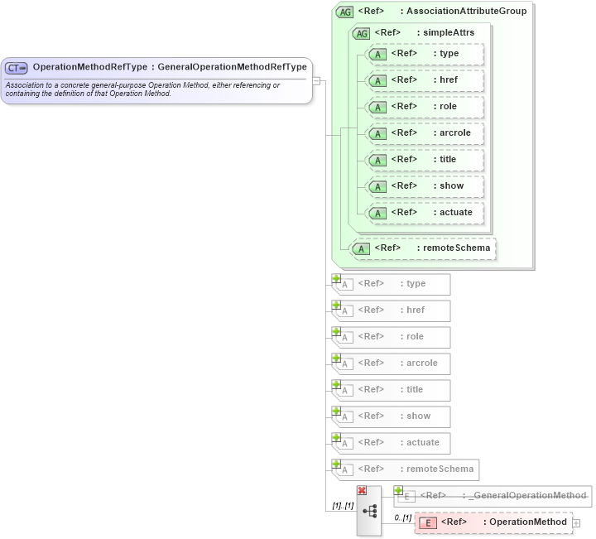Click the CT complex type icon
Screen dimensions: 596x539
pos(16,68)
